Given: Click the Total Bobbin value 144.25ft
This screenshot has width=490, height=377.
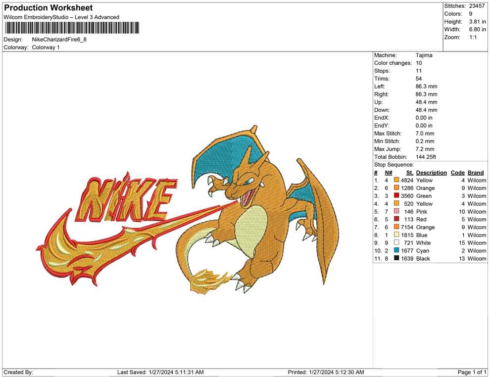Looking at the screenshot, I should (x=426, y=157).
